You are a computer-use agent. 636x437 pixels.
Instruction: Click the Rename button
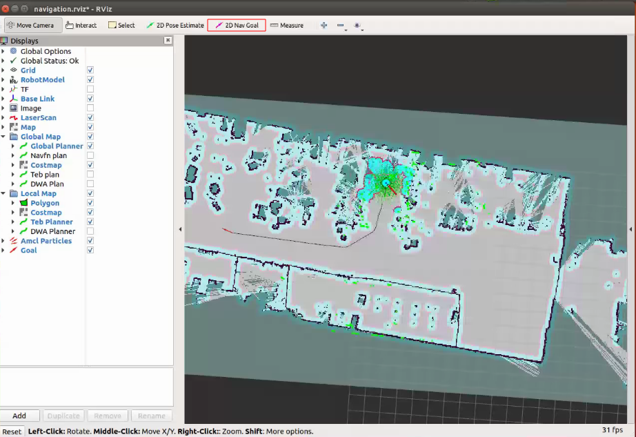tap(152, 416)
